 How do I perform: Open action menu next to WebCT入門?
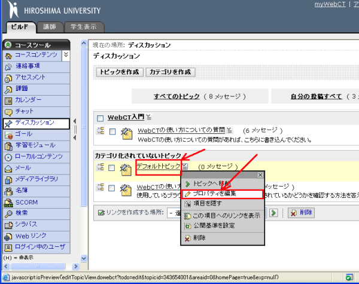tap(148, 117)
